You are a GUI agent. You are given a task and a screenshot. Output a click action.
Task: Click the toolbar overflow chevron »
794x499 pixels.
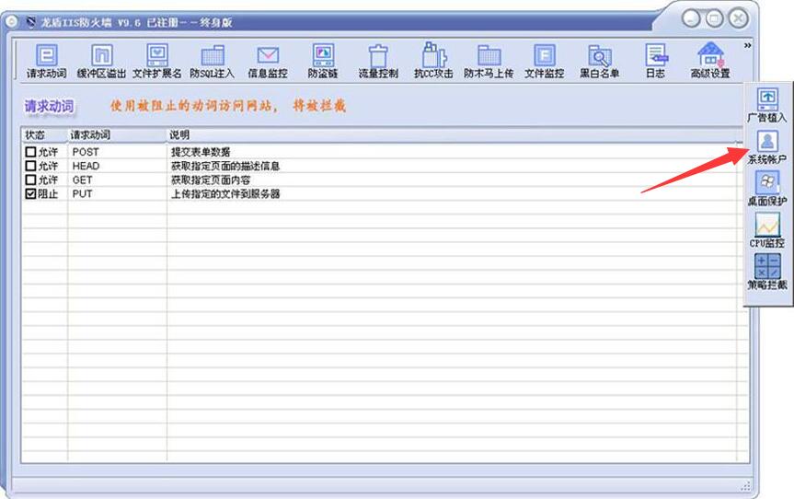tap(747, 46)
